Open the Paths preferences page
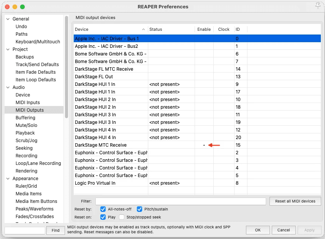Image resolution: width=325 pixels, height=239 pixels. coord(22,34)
